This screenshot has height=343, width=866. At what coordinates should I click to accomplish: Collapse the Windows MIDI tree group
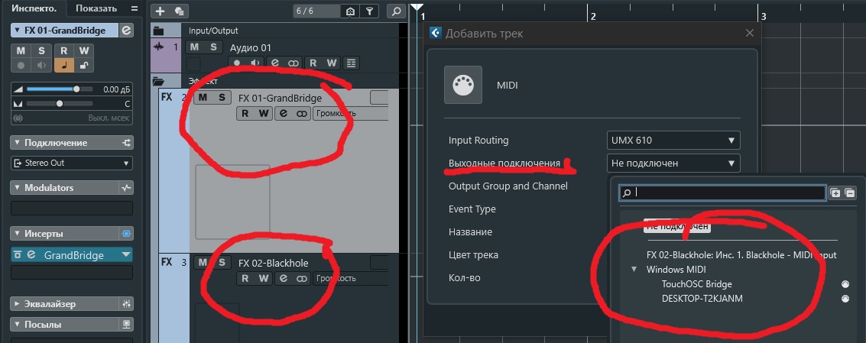634,270
